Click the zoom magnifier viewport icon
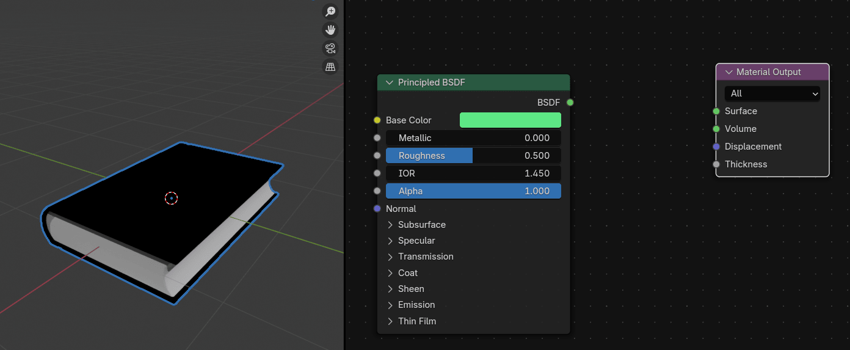 click(x=330, y=11)
